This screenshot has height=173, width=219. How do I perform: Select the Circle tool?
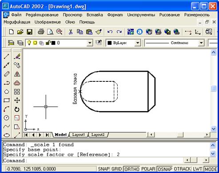[7, 118]
